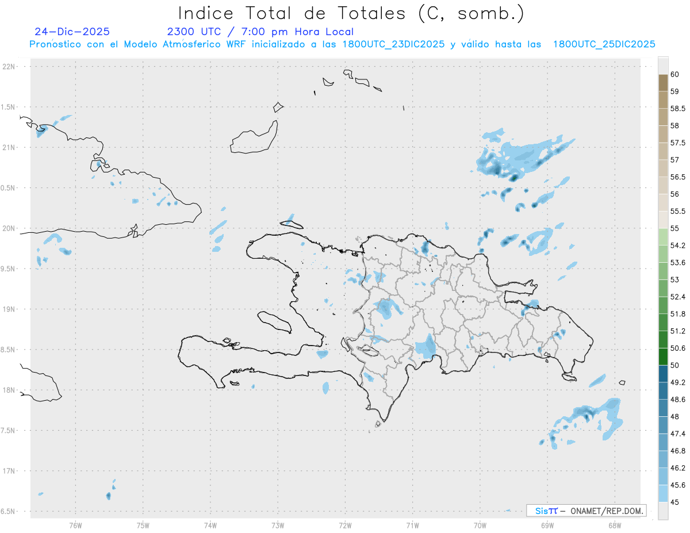Click the "20N" latitude label

tap(10, 228)
